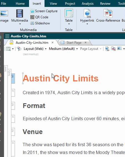The height and width of the screenshot is (157, 125).
Task: Close the Austin-City-Limits.htm tab
Action: (x=53, y=43)
